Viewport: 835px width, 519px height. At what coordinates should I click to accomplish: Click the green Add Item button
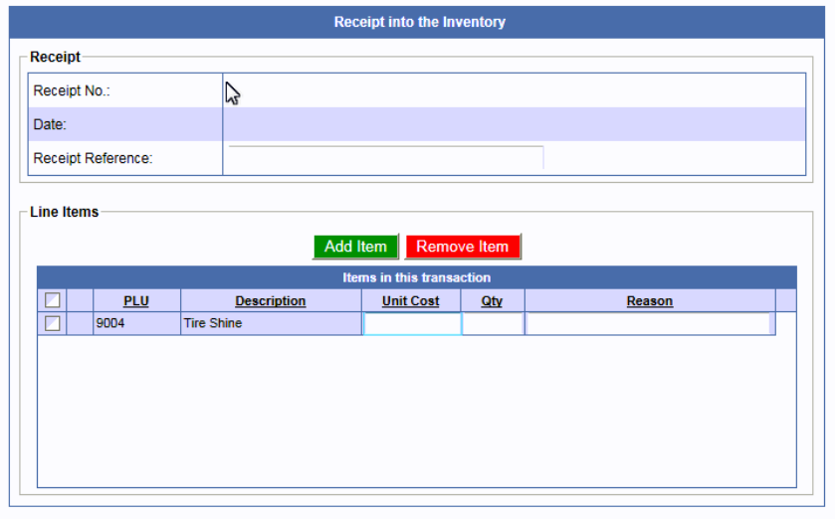[355, 247]
